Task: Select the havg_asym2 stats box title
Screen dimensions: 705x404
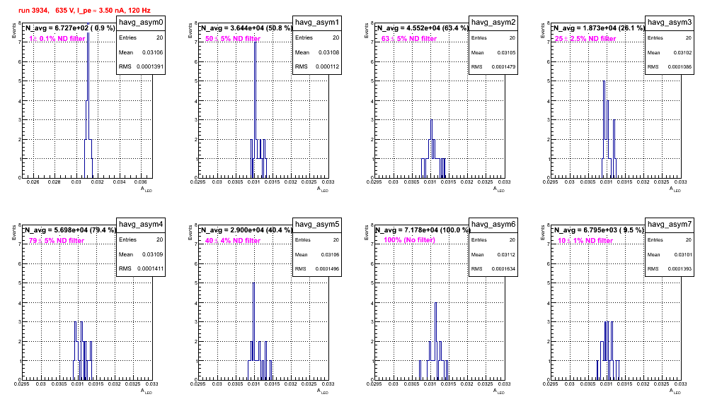Action: tap(493, 23)
